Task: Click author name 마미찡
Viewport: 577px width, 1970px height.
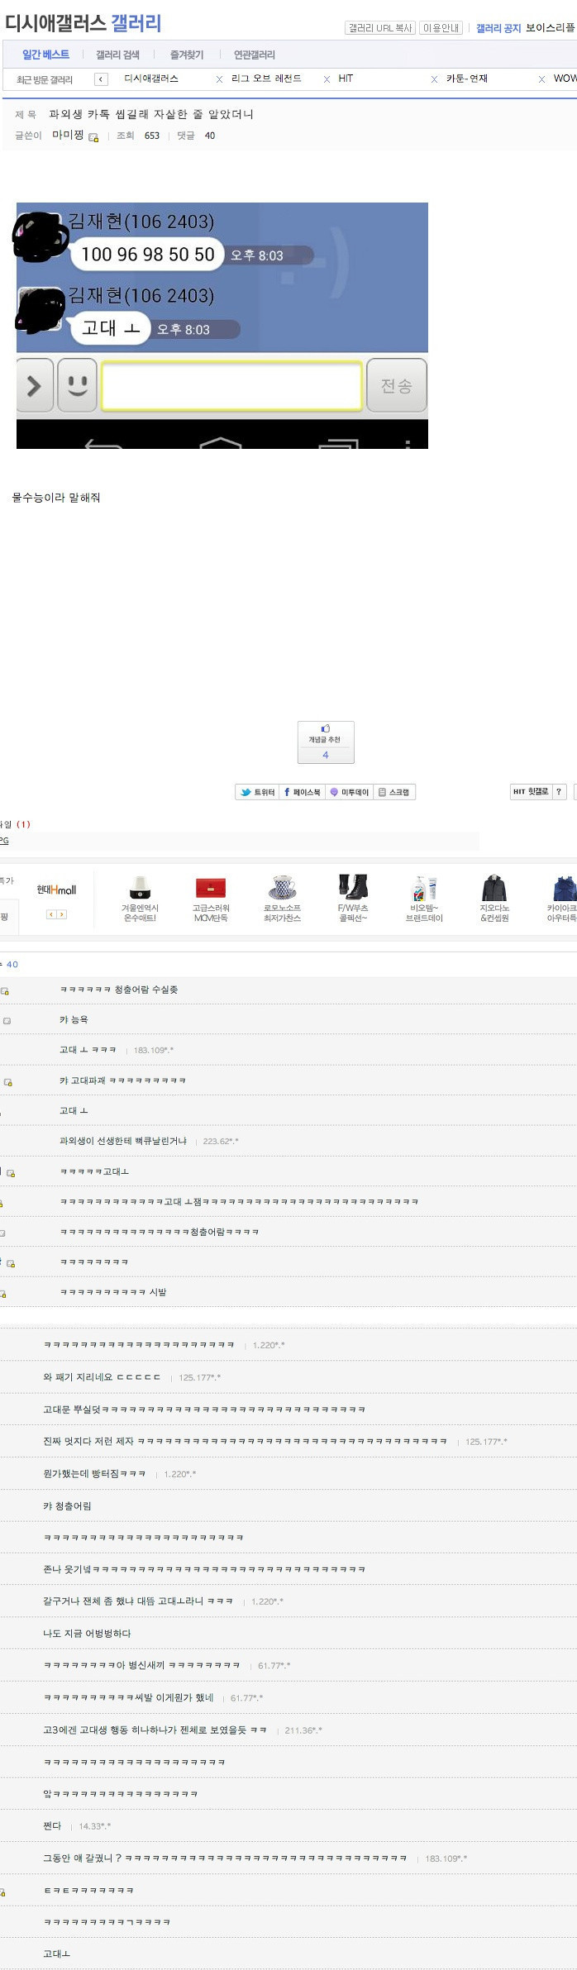Action: (68, 135)
